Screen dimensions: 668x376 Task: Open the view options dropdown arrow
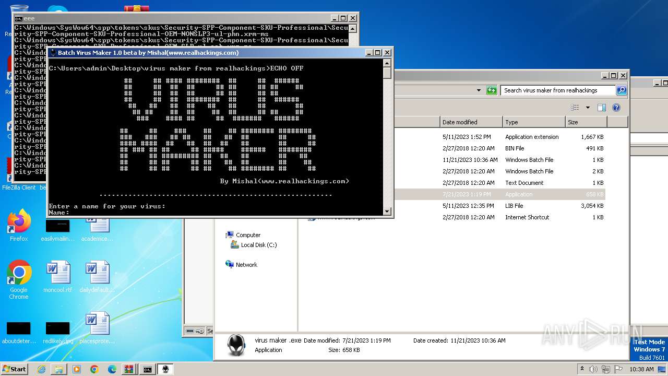(x=588, y=108)
